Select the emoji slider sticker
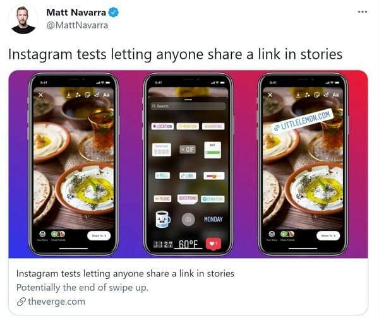 pyautogui.click(x=214, y=176)
